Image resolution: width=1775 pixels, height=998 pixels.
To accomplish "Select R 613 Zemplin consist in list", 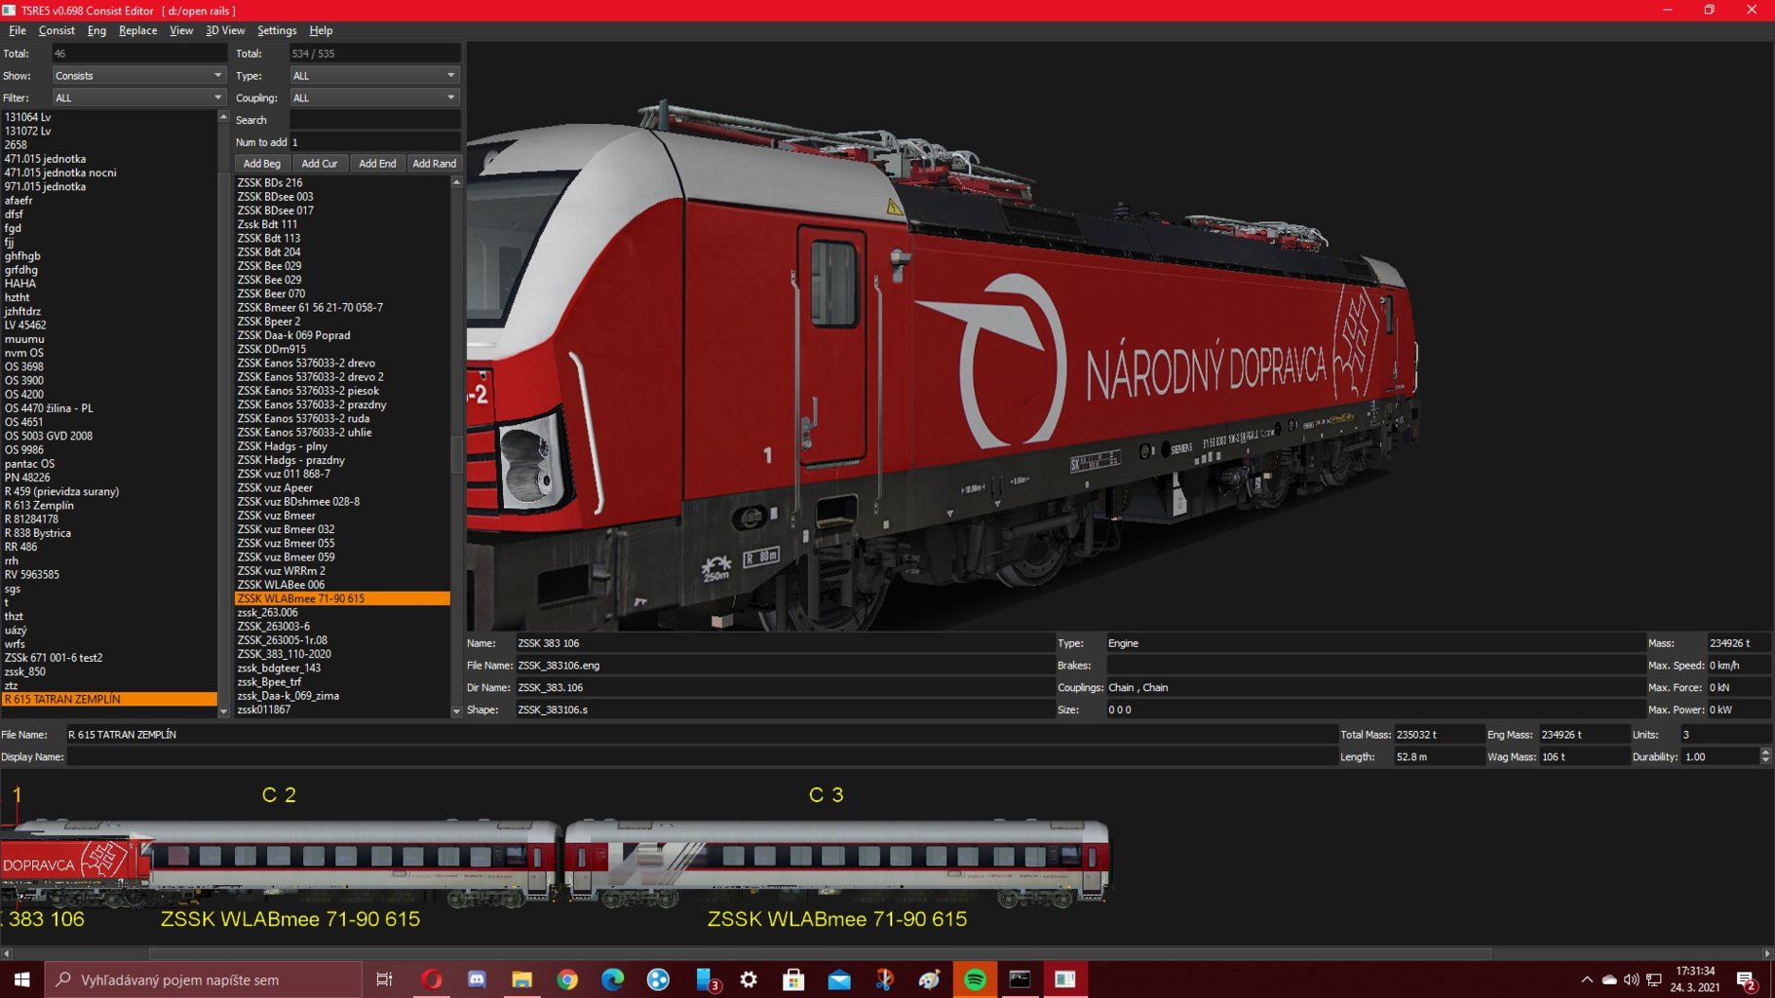I will pyautogui.click(x=39, y=506).
